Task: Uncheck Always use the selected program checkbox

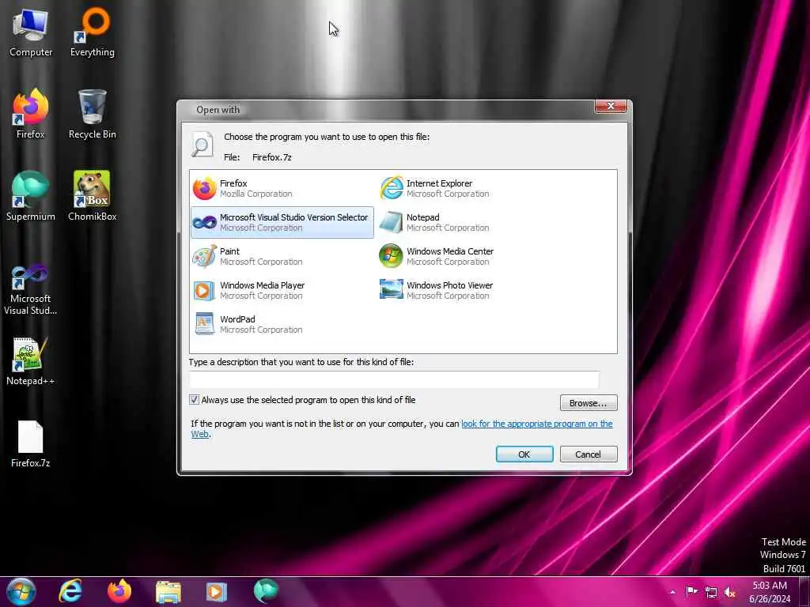Action: pos(195,399)
